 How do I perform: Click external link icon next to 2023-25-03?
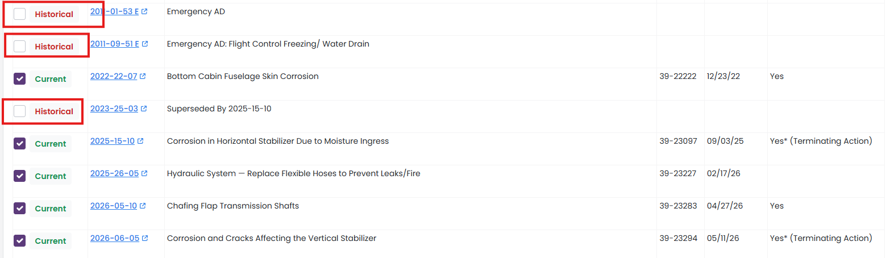144,109
